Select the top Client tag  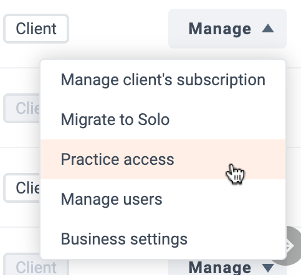(x=36, y=29)
